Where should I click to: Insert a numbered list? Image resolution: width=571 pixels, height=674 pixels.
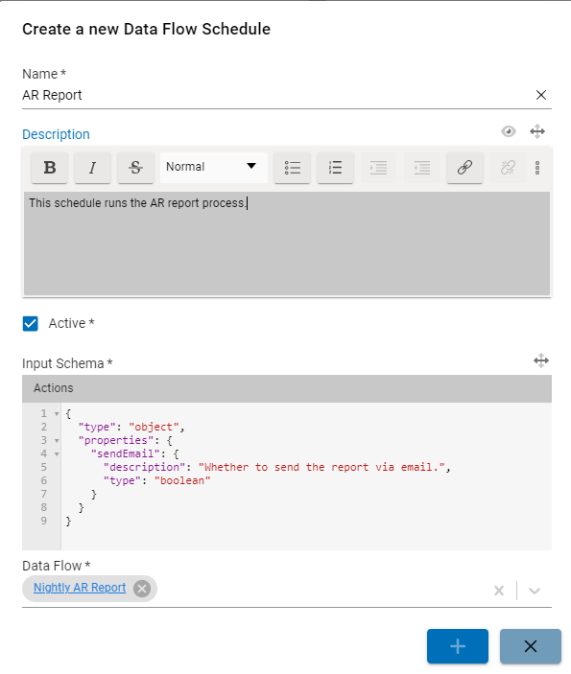[335, 168]
